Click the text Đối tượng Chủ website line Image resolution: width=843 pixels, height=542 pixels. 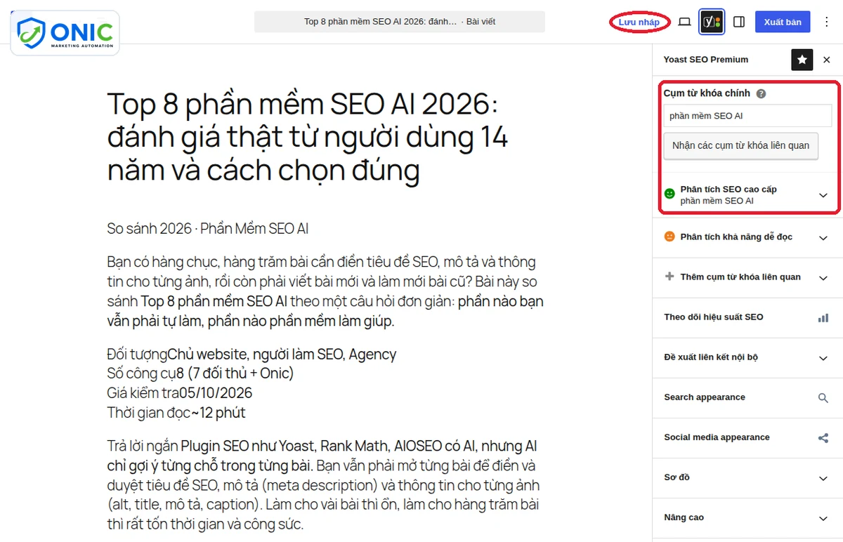point(251,355)
